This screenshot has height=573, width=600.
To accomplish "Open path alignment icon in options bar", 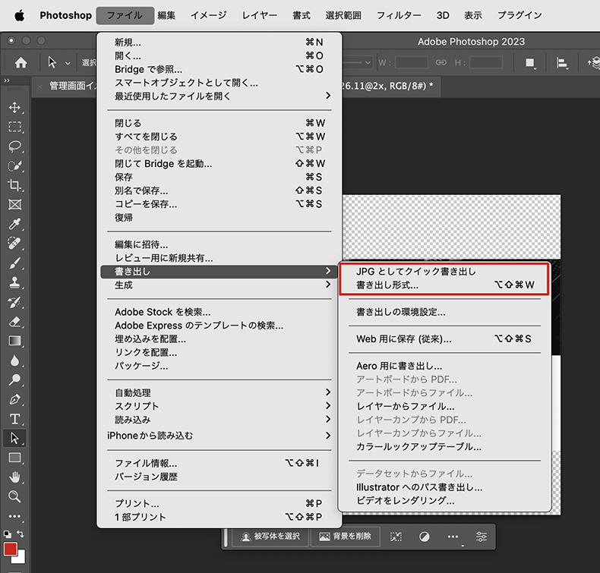I will pos(562,63).
